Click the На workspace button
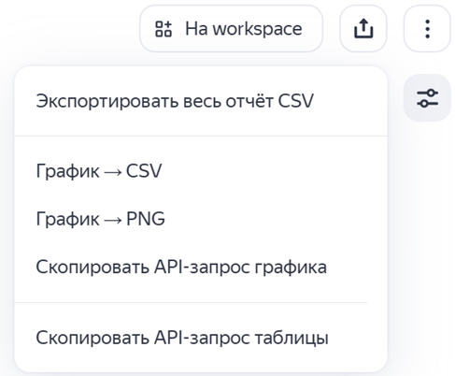Image resolution: width=455 pixels, height=376 pixels. point(231,28)
